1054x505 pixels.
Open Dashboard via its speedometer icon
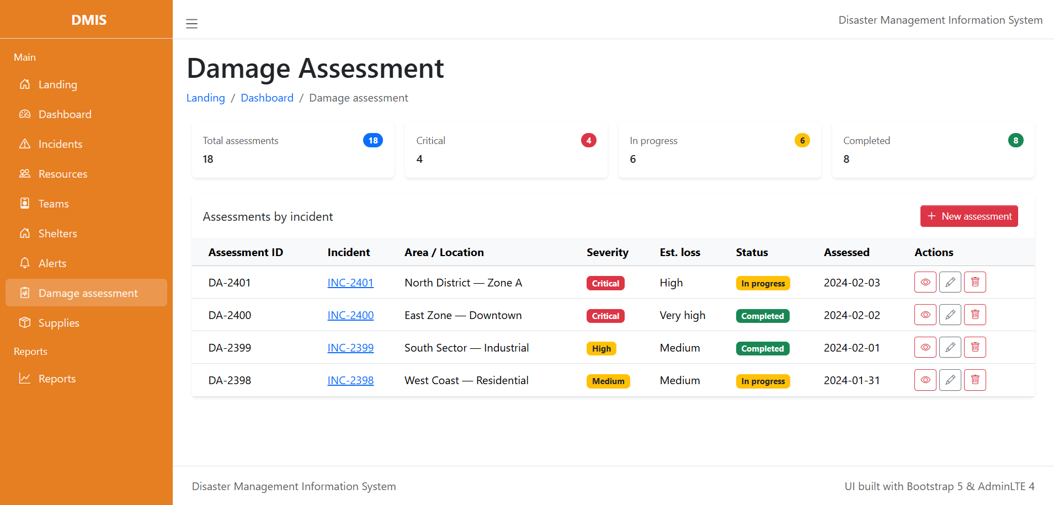25,114
